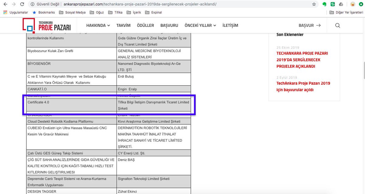Viewport: 365px width, 194px height.
Task: Click the browser forward arrow
Action: 13,4
